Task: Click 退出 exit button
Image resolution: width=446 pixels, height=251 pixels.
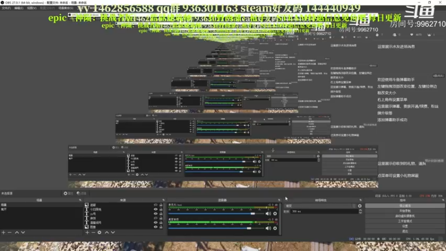Action: pos(405,231)
